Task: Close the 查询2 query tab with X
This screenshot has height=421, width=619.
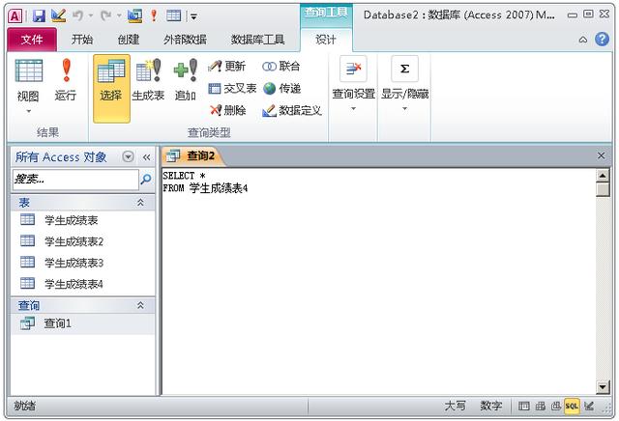Action: (601, 155)
